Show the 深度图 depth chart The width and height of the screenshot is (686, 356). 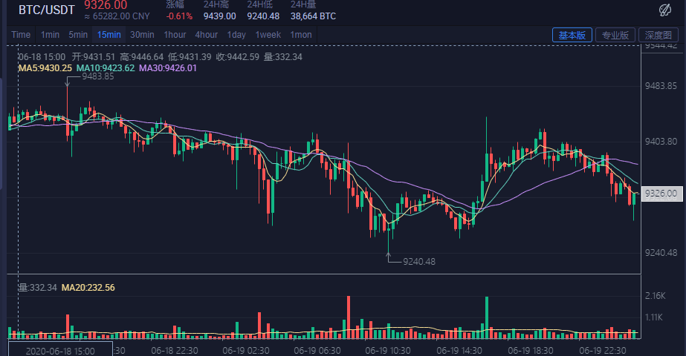tap(659, 35)
